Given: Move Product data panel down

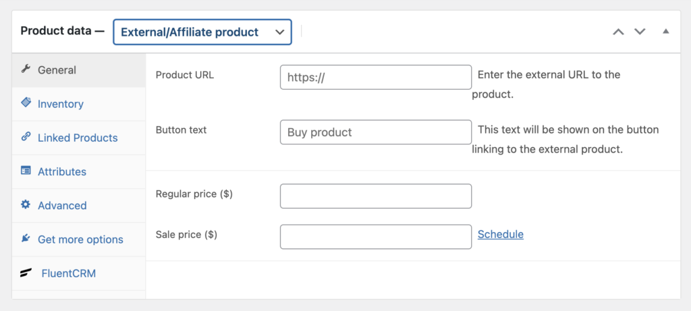Looking at the screenshot, I should pyautogui.click(x=640, y=32).
